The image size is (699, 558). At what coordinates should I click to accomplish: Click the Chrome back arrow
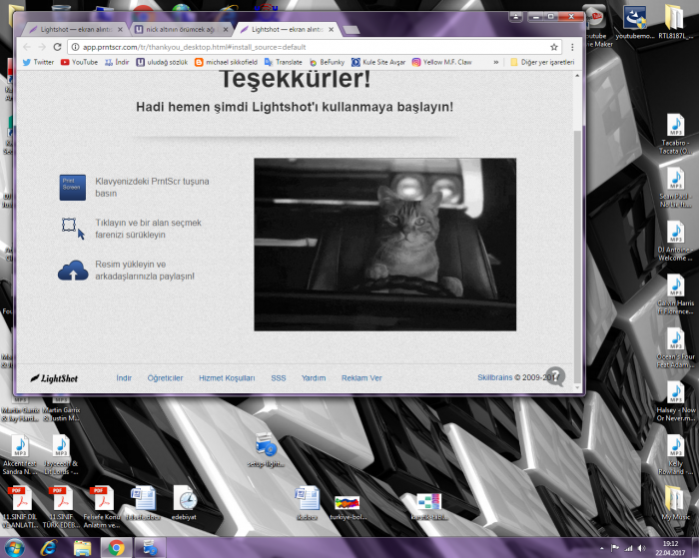pyautogui.click(x=26, y=47)
